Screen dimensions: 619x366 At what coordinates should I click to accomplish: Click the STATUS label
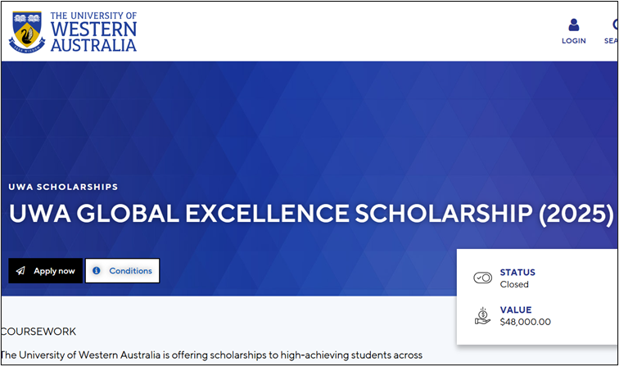pyautogui.click(x=517, y=272)
